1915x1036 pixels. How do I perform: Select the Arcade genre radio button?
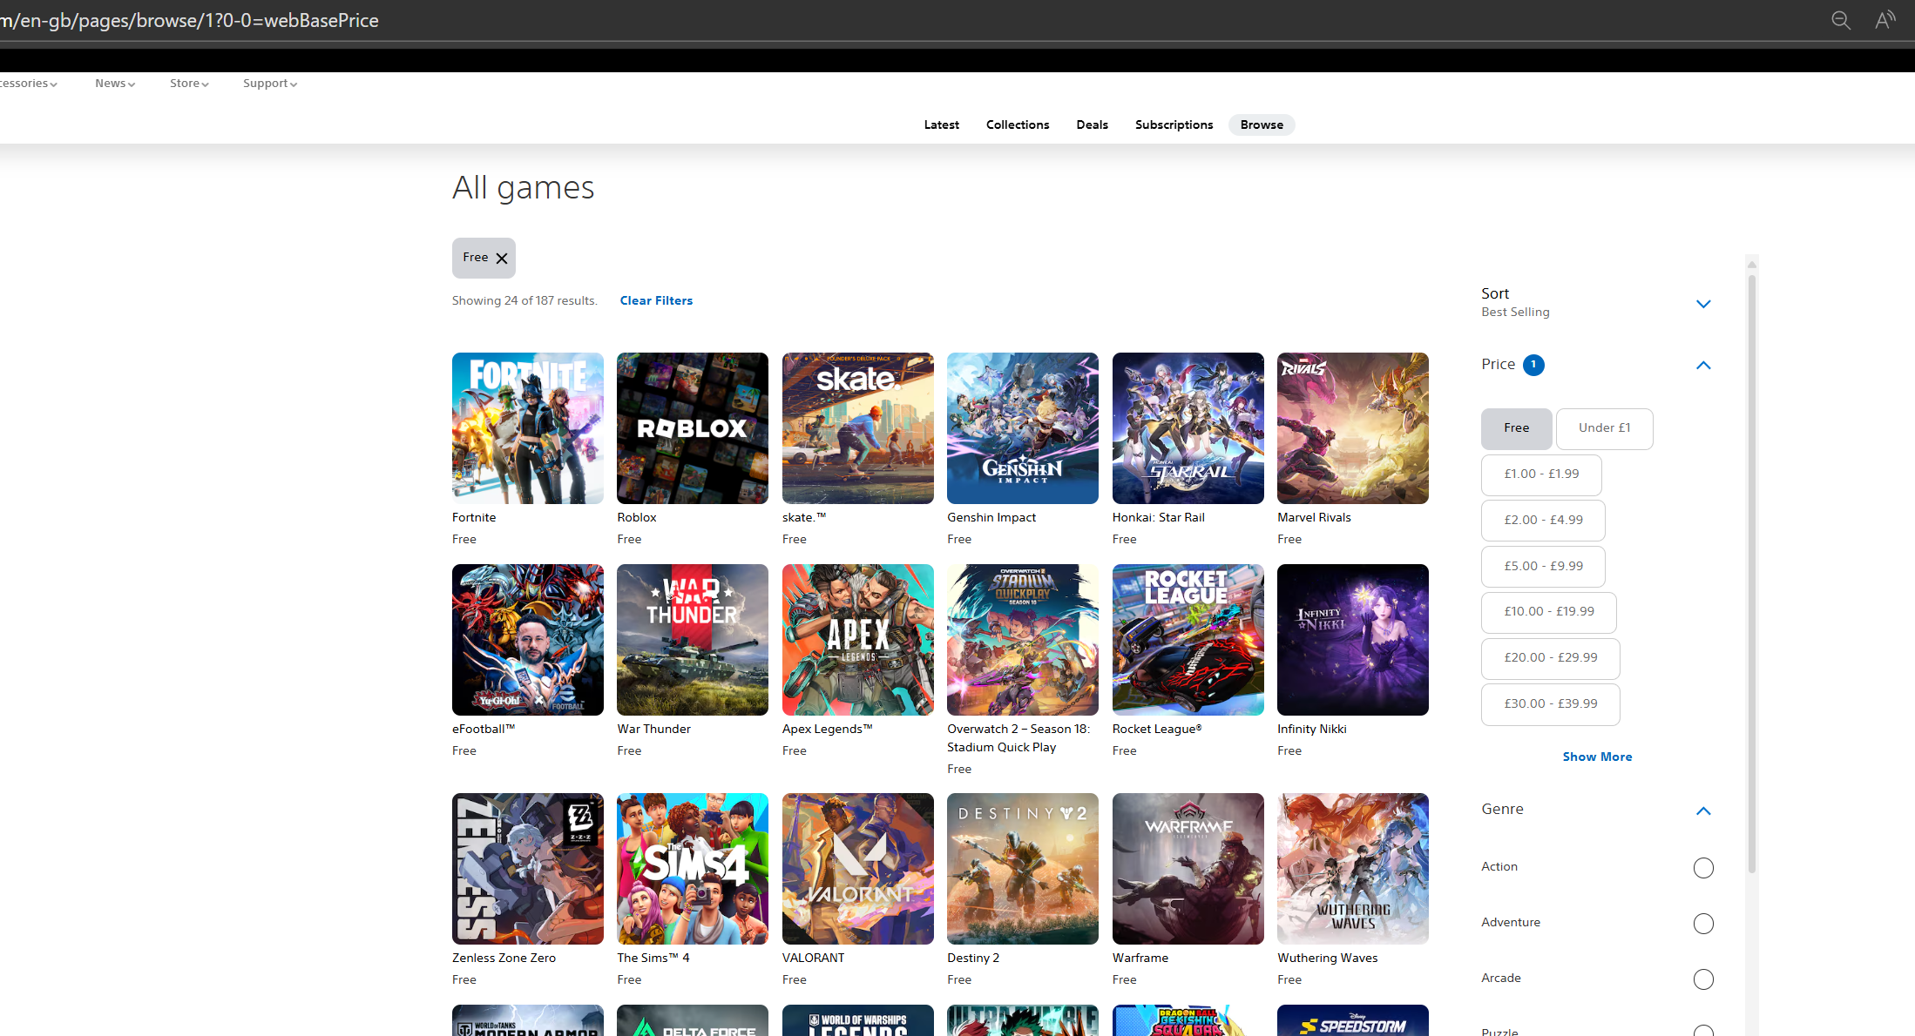1703,979
